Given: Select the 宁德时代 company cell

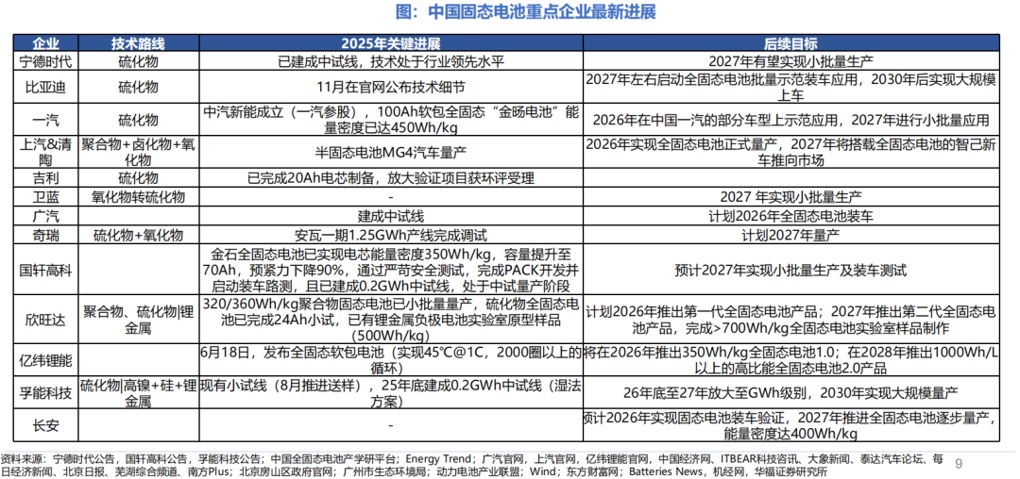Looking at the screenshot, I should [x=45, y=61].
